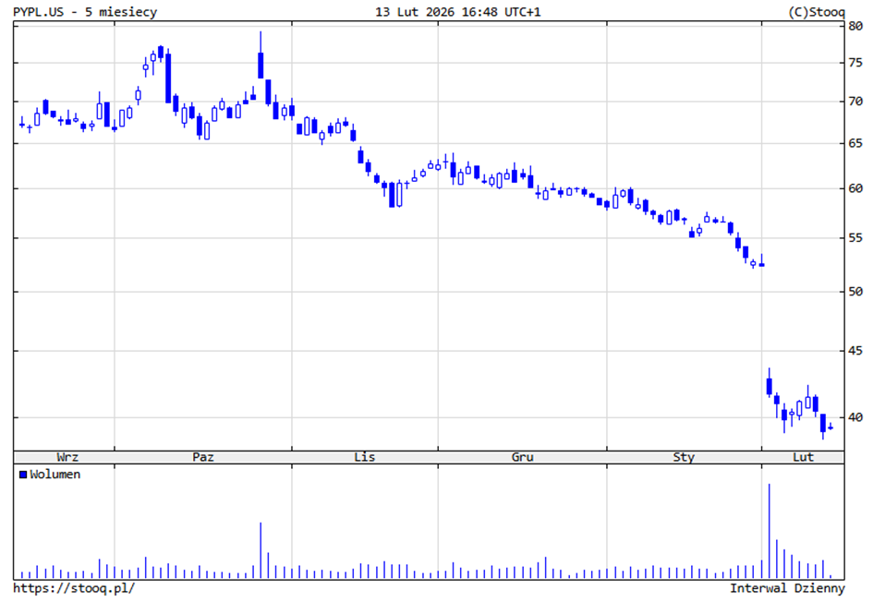Screen dimensions: 873x602
Task: Select the Gru month label
Action: [523, 457]
